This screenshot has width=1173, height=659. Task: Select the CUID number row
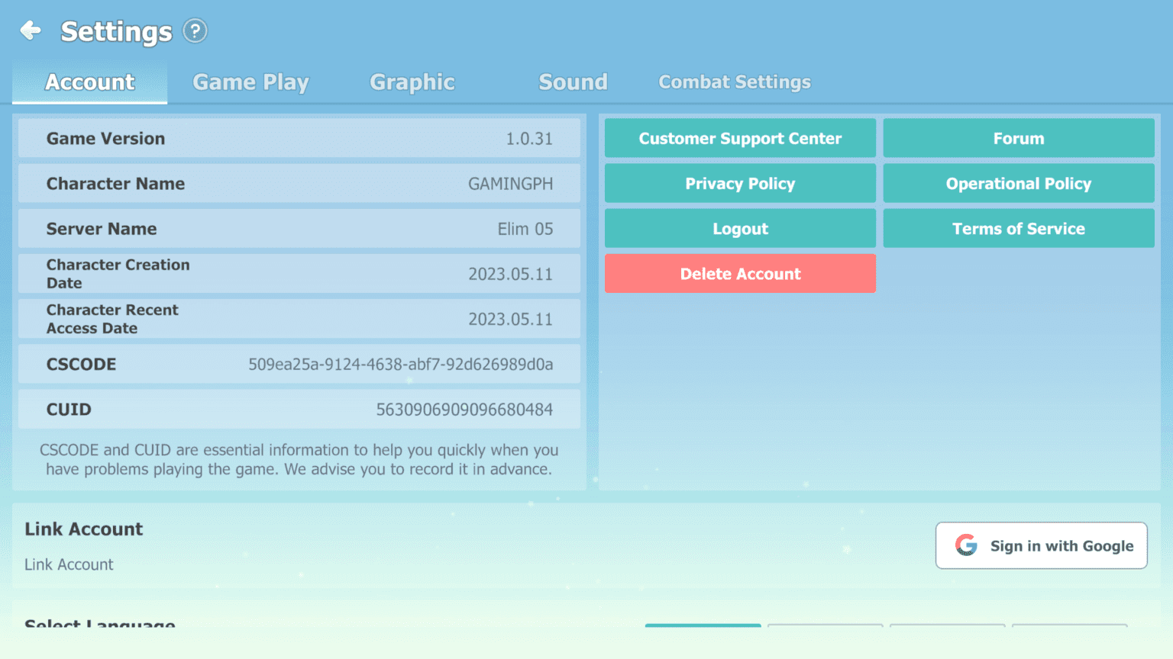coord(299,410)
